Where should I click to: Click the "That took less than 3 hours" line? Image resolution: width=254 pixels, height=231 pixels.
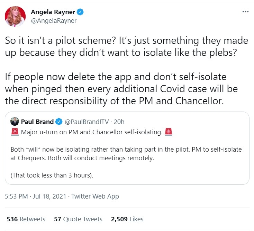52,175
